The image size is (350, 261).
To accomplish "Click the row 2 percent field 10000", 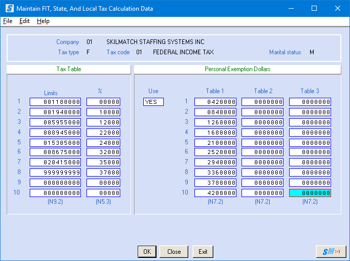I will [103, 112].
